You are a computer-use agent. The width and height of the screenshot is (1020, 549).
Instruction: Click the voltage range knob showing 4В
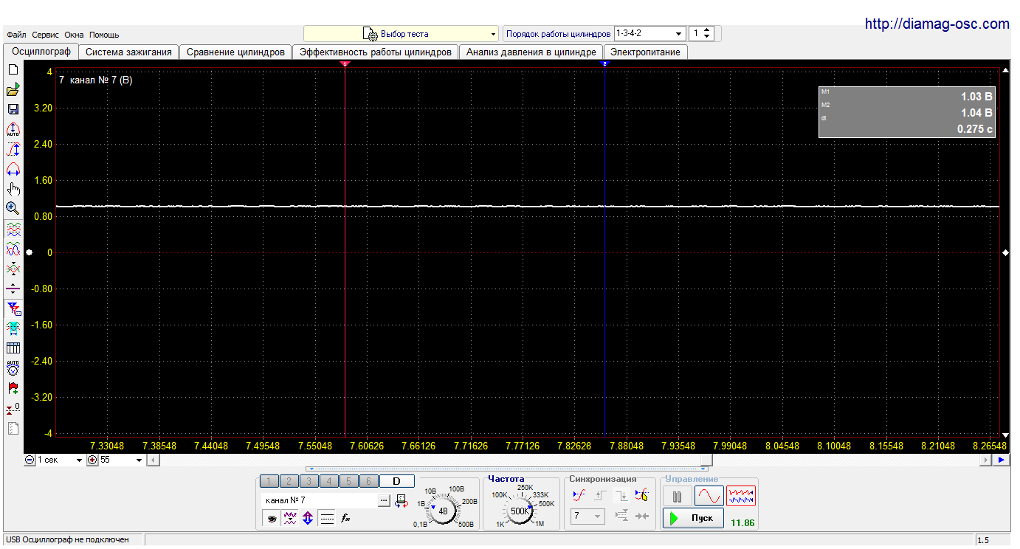[443, 511]
